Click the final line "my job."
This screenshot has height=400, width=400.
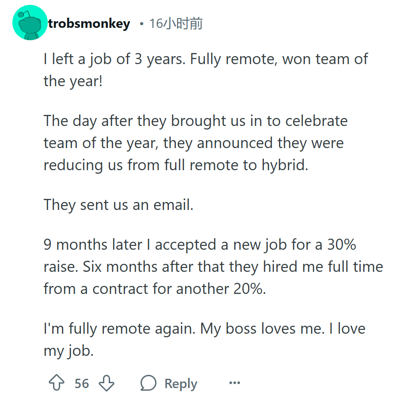coord(69,351)
